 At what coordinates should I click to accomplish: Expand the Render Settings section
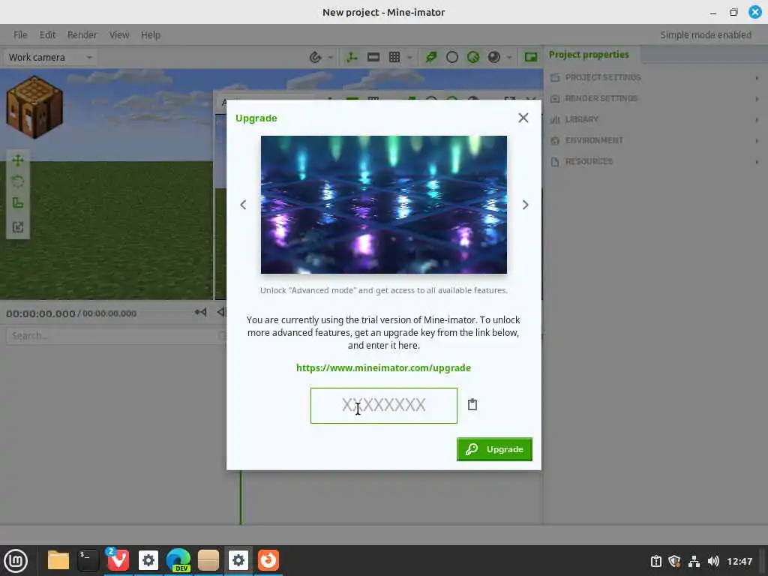tap(655, 98)
